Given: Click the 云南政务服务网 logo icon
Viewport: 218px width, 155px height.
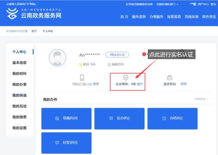Looking at the screenshot, I should click(x=12, y=14).
